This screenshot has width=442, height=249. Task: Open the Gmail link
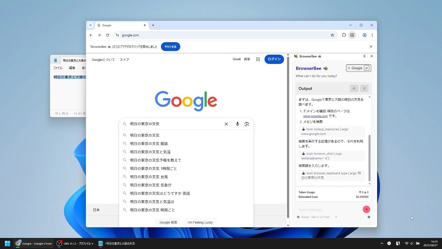[237, 59]
